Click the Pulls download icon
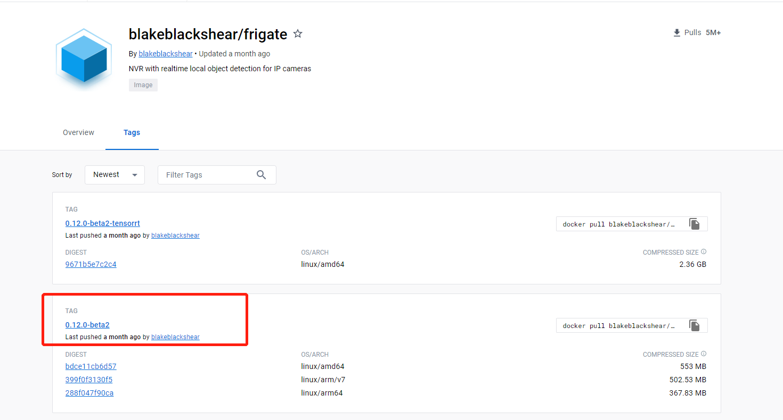 coord(676,32)
